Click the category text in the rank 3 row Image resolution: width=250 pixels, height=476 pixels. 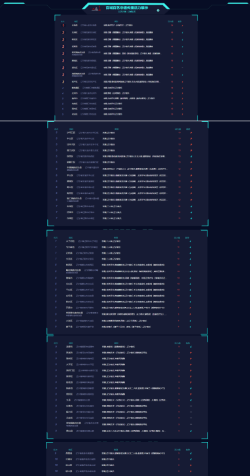(x=131, y=82)
